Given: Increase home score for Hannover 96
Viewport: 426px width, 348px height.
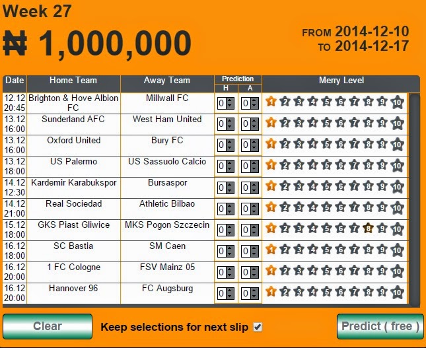Looking at the screenshot, I should pos(231,291).
